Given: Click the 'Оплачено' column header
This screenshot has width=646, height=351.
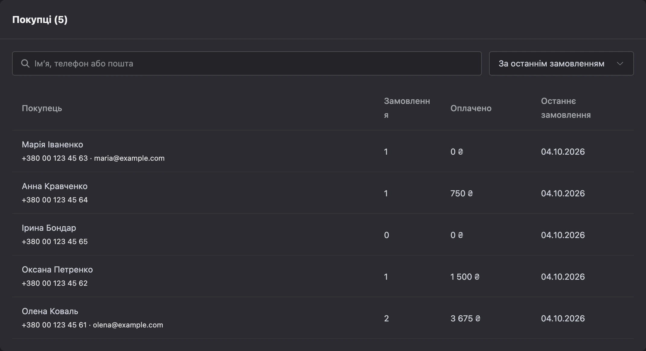Looking at the screenshot, I should click(471, 108).
